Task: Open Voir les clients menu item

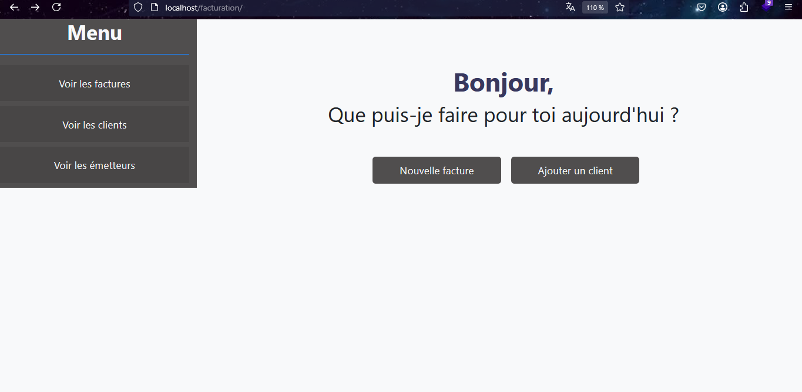Action: tap(95, 124)
